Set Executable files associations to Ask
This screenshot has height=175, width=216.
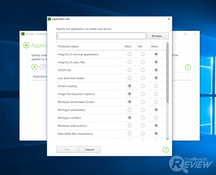143,134
